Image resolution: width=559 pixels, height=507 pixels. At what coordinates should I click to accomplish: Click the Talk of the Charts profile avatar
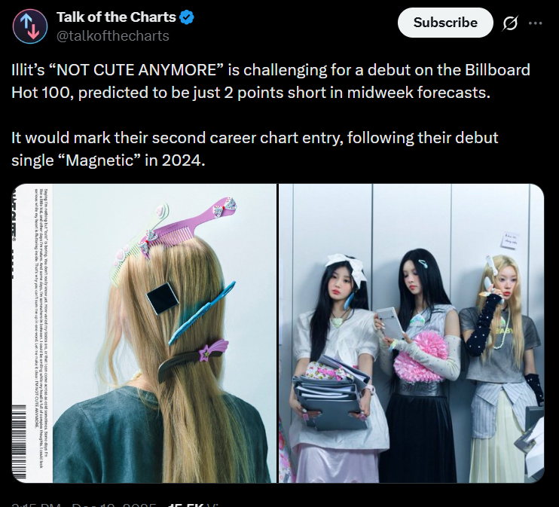[x=29, y=26]
